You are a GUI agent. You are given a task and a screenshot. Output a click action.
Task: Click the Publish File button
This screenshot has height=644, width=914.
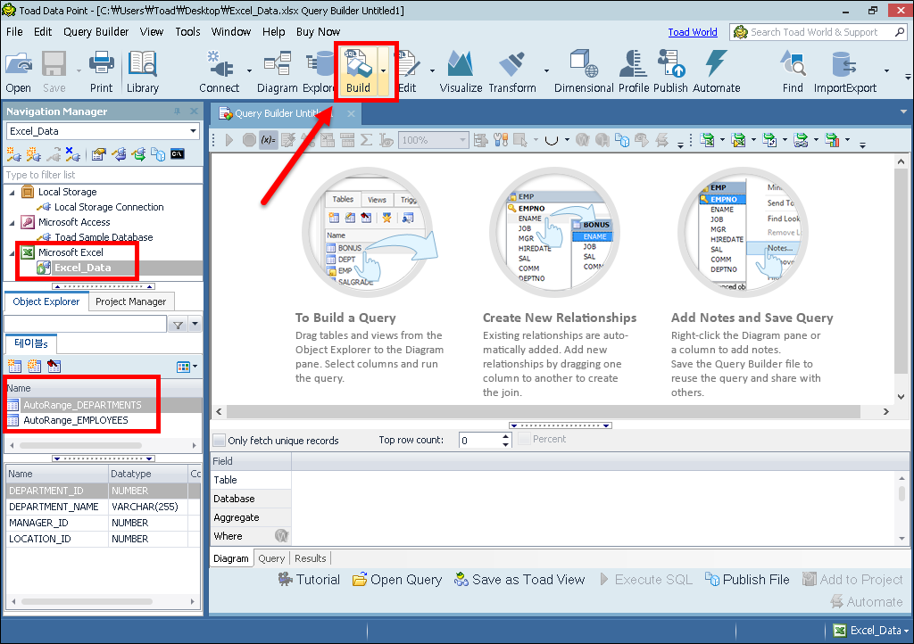[x=747, y=580]
